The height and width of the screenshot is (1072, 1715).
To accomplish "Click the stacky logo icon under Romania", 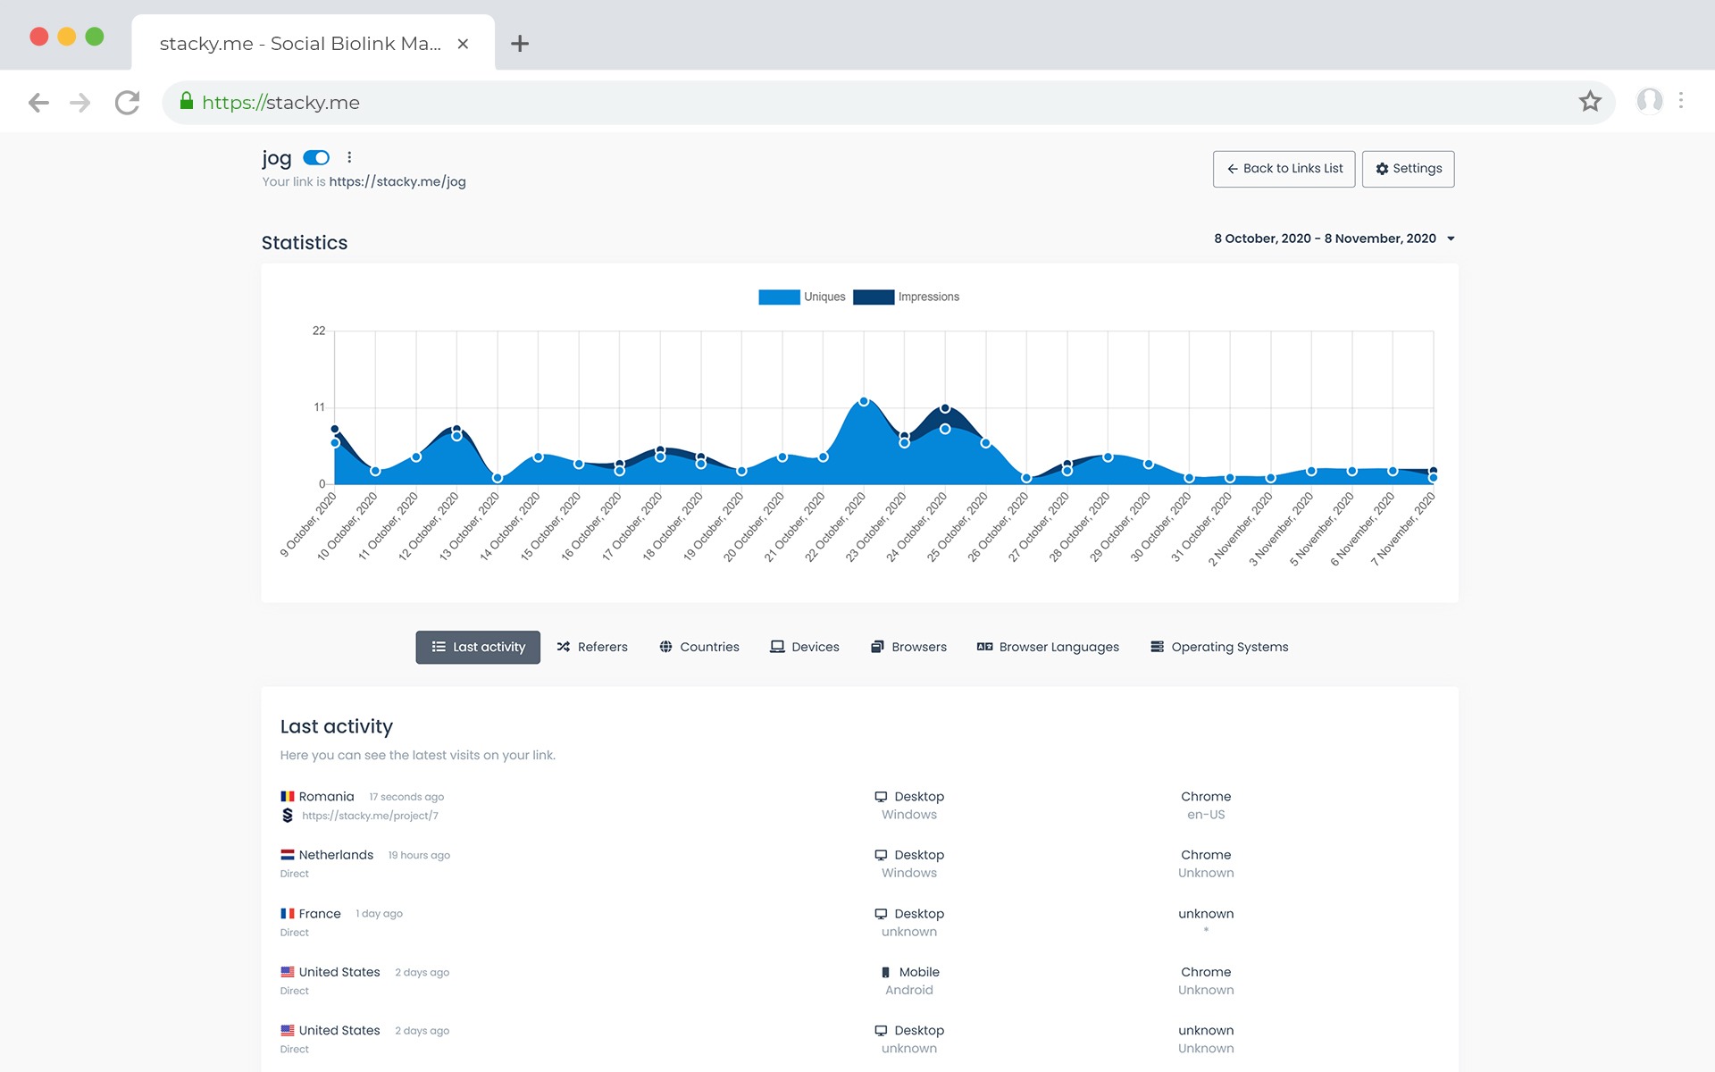I will pos(288,816).
